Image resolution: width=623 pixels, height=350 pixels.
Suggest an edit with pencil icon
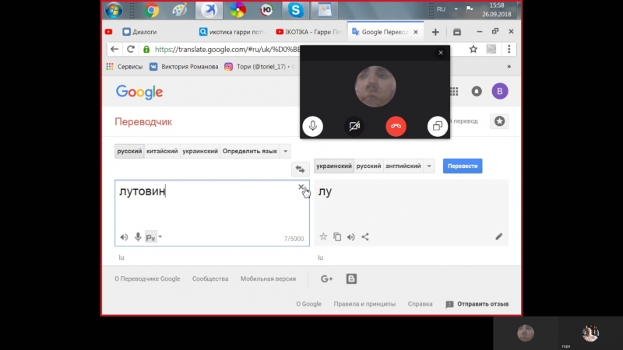pyautogui.click(x=499, y=236)
